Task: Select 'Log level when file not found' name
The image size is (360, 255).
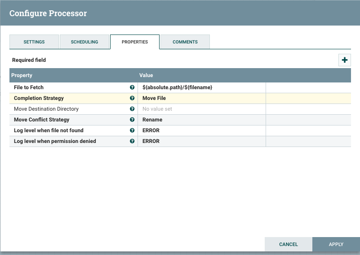Action: click(49, 130)
